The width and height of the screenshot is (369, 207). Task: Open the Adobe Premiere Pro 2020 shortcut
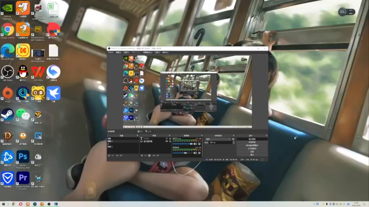[23, 180]
